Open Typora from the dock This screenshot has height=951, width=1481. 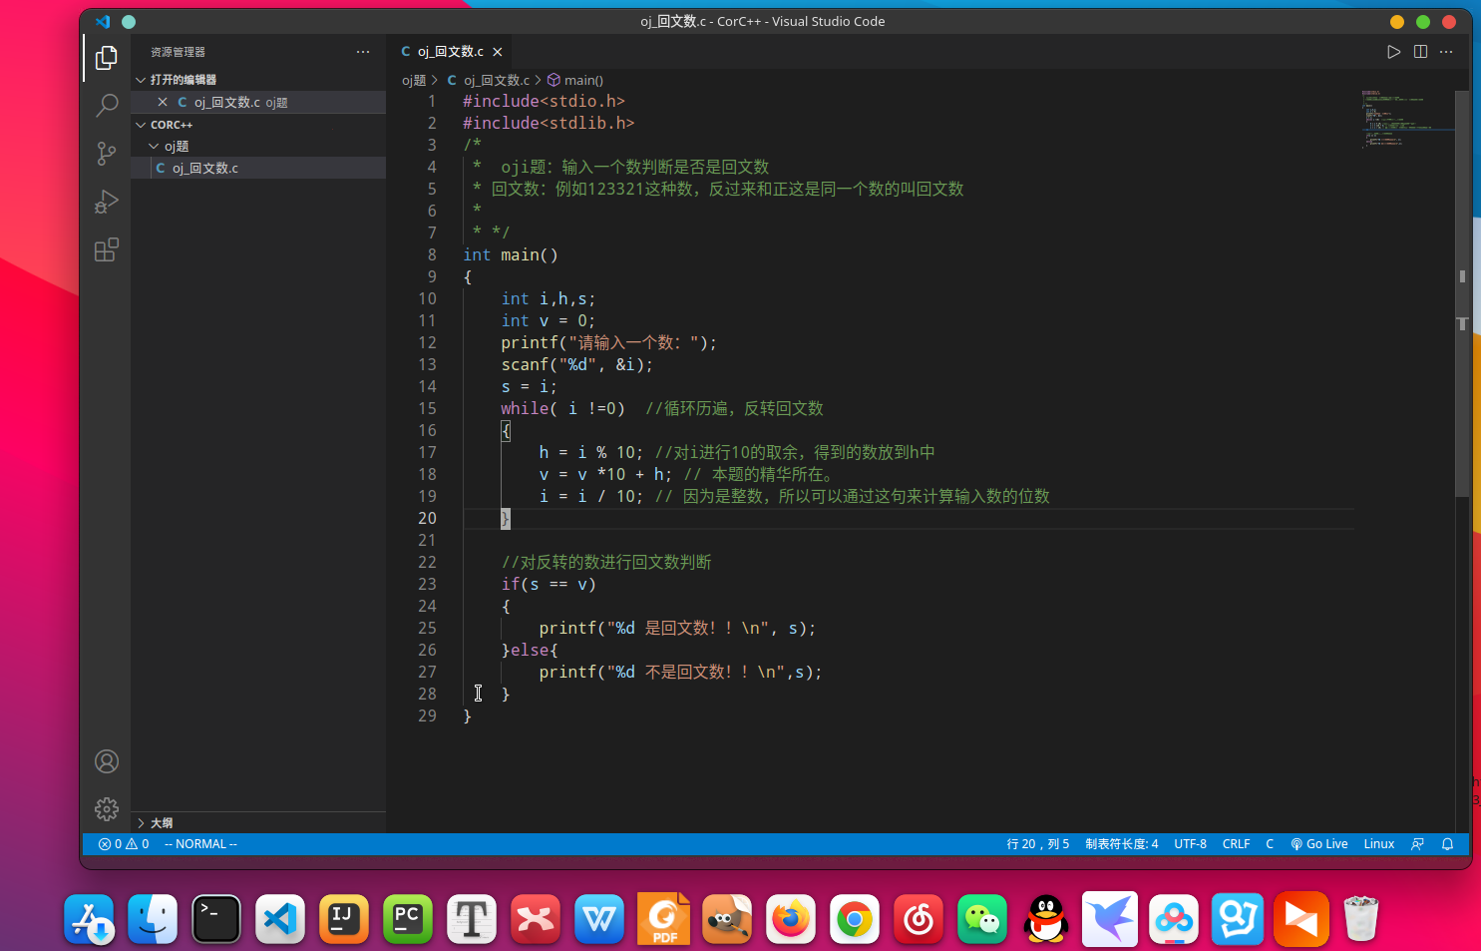click(x=472, y=918)
